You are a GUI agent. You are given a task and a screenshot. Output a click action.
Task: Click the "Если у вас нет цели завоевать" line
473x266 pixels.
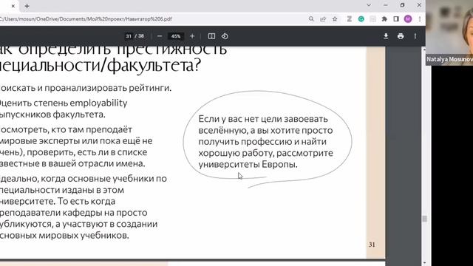(263, 119)
